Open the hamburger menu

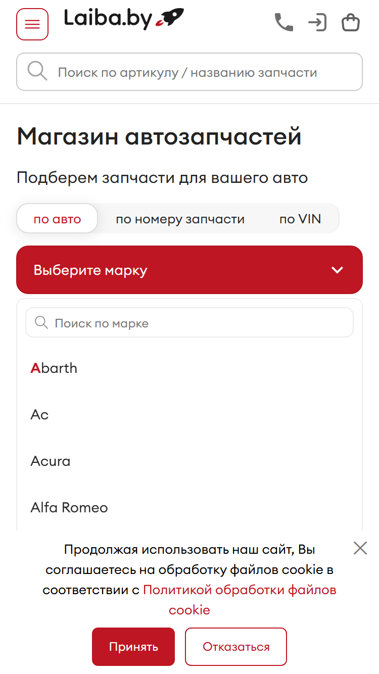[32, 24]
